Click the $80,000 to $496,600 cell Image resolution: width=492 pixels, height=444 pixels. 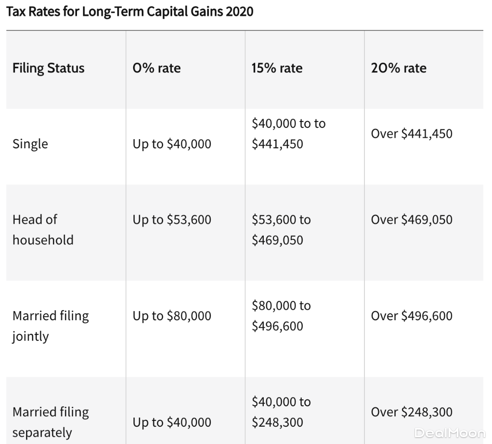click(281, 316)
